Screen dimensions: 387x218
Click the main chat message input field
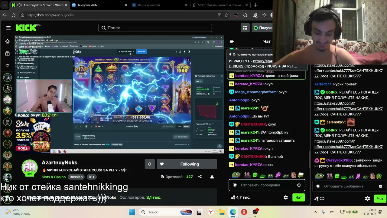pos(267,185)
